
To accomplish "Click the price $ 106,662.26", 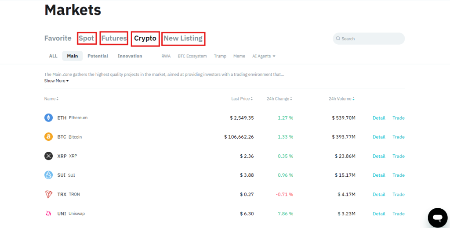I will [239, 137].
